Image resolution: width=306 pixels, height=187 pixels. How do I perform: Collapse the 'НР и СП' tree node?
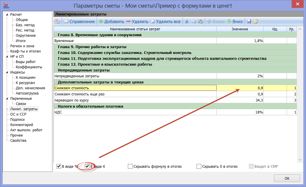[x=7, y=56]
